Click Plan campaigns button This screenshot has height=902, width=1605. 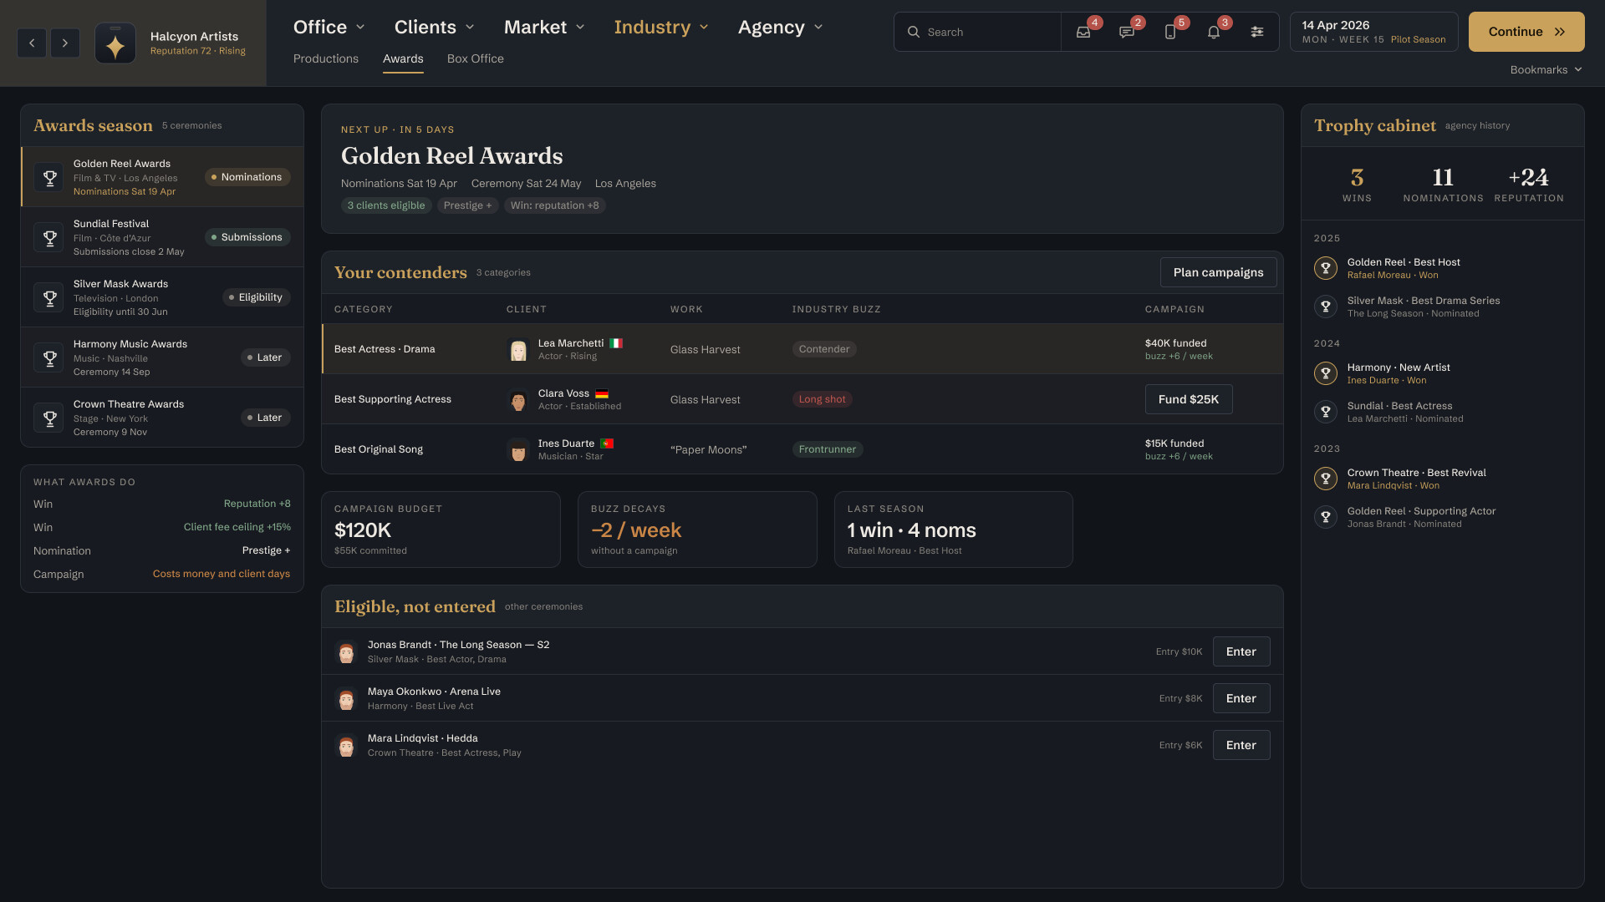coord(1218,272)
